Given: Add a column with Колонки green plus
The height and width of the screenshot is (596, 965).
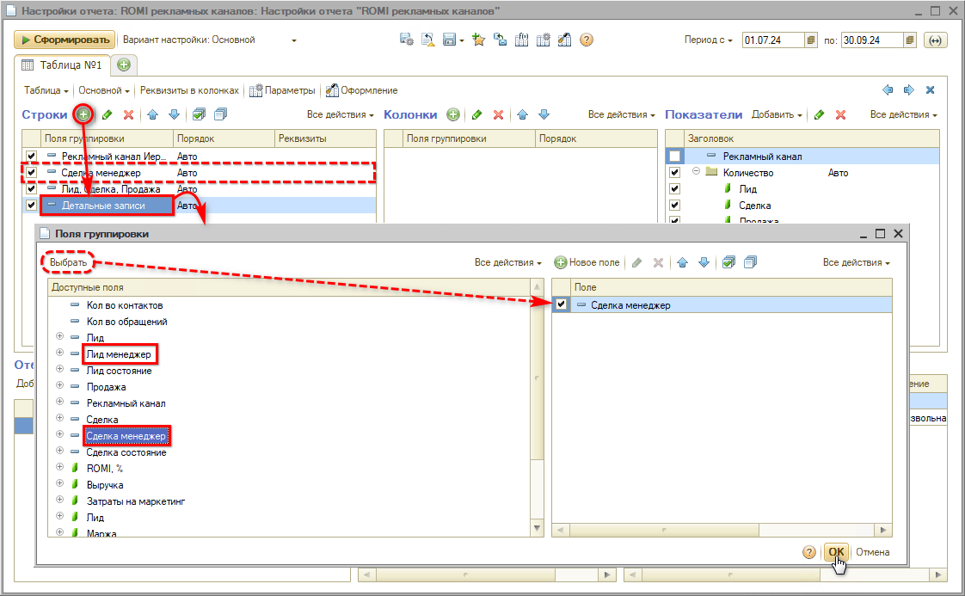Looking at the screenshot, I should point(453,114).
